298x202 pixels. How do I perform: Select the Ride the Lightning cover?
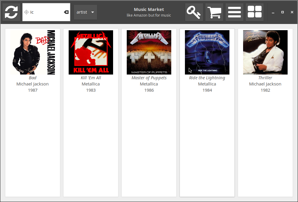pos(207,52)
